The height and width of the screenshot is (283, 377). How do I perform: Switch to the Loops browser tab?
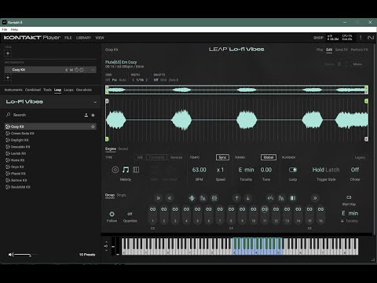tap(68, 90)
